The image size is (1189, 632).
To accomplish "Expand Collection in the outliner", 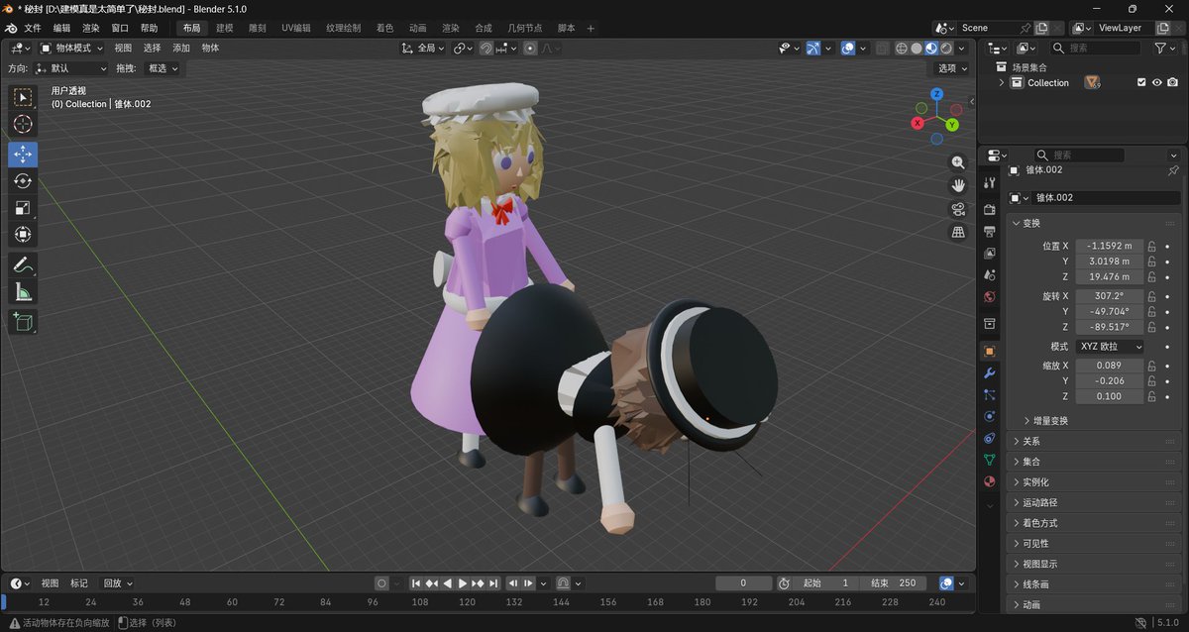I will click(1001, 83).
